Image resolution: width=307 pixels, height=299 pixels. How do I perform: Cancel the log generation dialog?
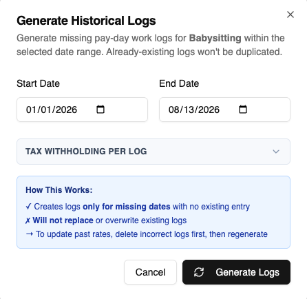point(150,272)
